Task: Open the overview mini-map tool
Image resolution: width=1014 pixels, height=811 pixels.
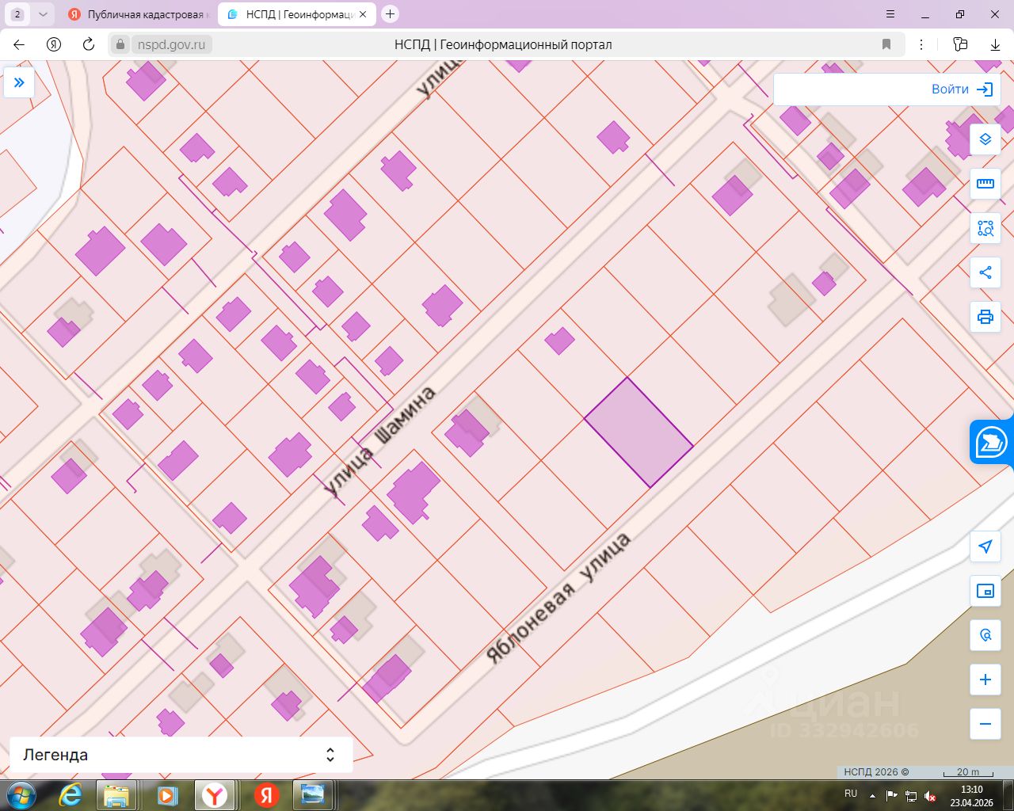Action: coord(985,591)
